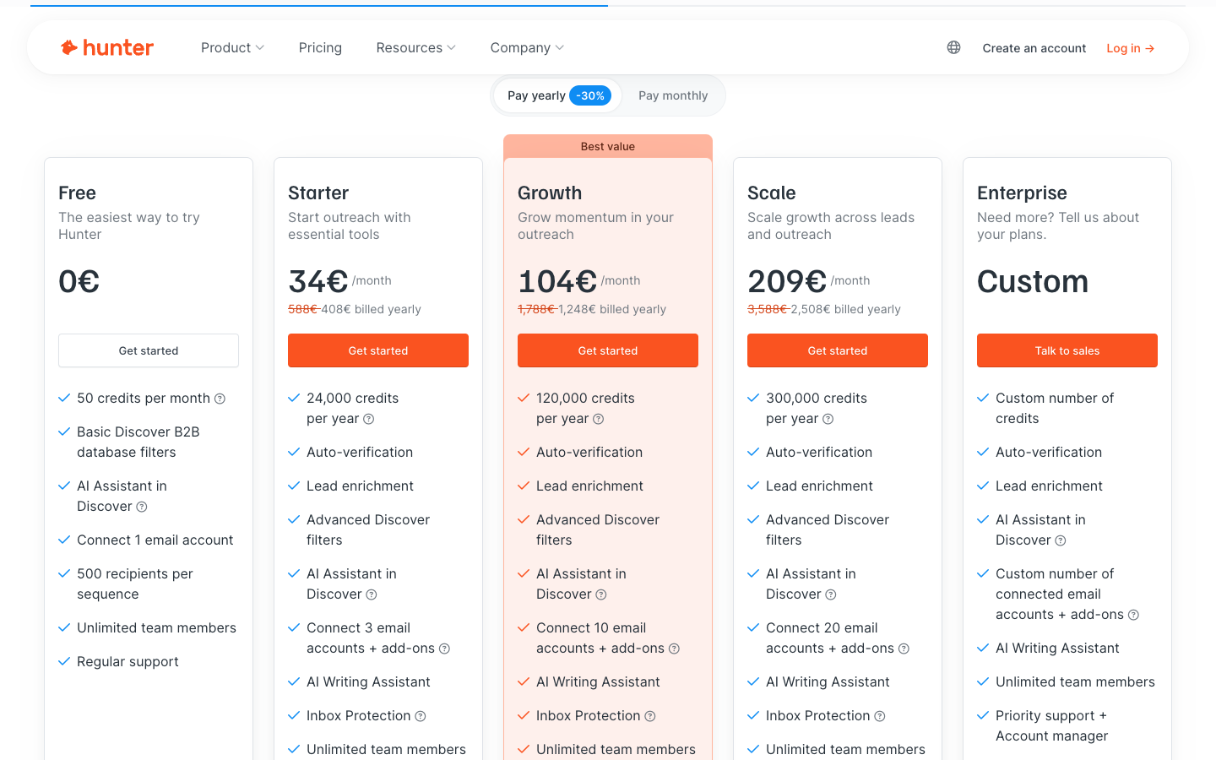This screenshot has width=1216, height=760.
Task: Click 'Connect 1 email account' text
Action: click(155, 540)
